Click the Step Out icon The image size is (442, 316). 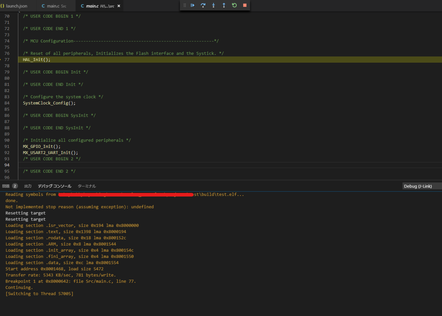point(224,5)
